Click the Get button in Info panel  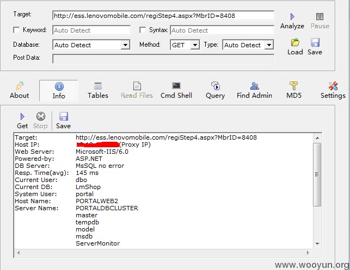(x=22, y=121)
